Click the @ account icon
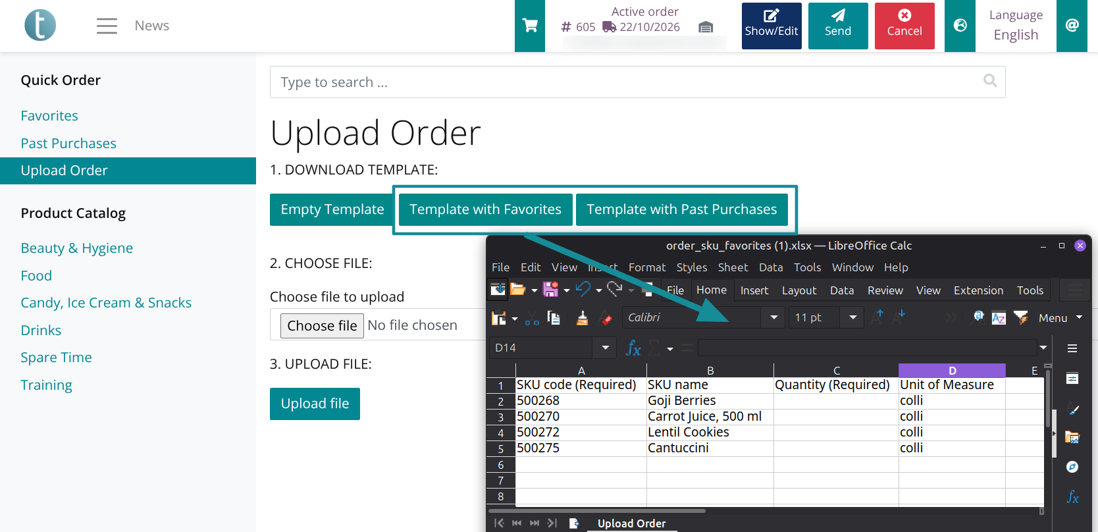1098x532 pixels. [1072, 26]
